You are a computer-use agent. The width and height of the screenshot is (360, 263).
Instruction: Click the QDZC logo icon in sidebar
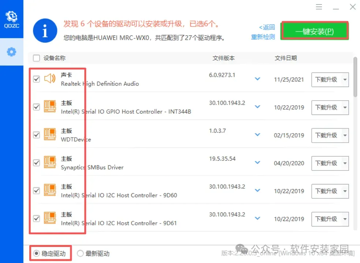click(11, 19)
